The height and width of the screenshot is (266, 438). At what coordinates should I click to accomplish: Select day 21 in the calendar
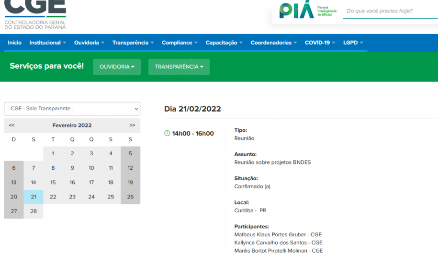(x=34, y=197)
